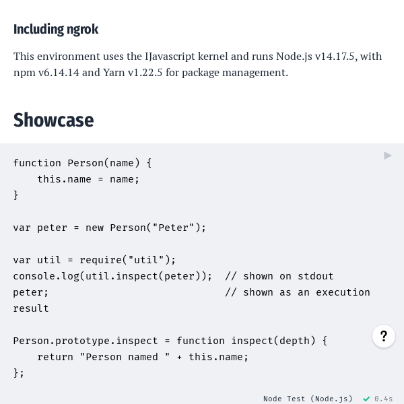
Task: Click the // shown as an execution comment
Action: 298,292
